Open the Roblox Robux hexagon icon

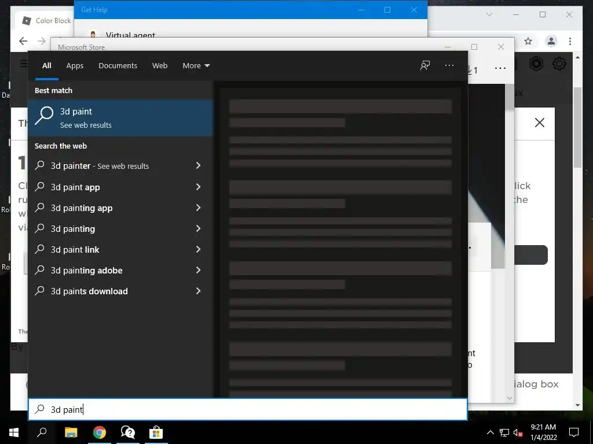click(x=536, y=64)
